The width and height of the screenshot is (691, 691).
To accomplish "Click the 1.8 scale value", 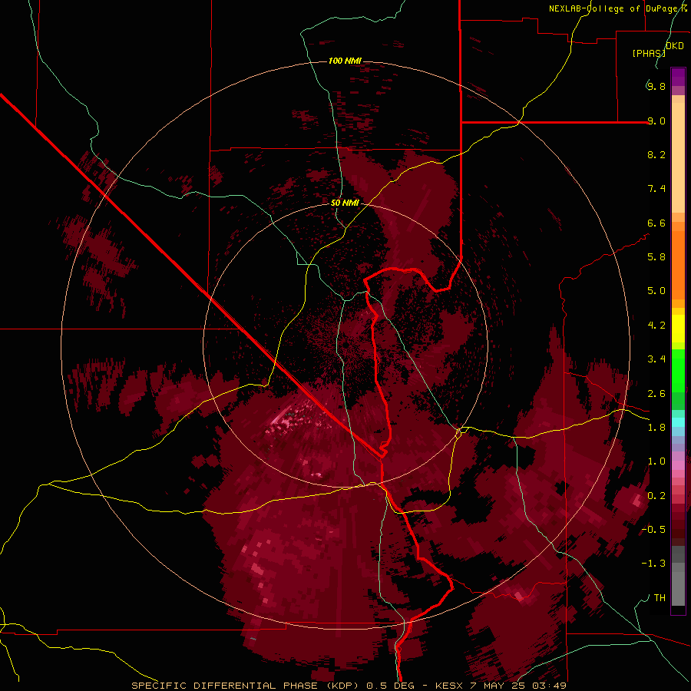I will (x=656, y=428).
